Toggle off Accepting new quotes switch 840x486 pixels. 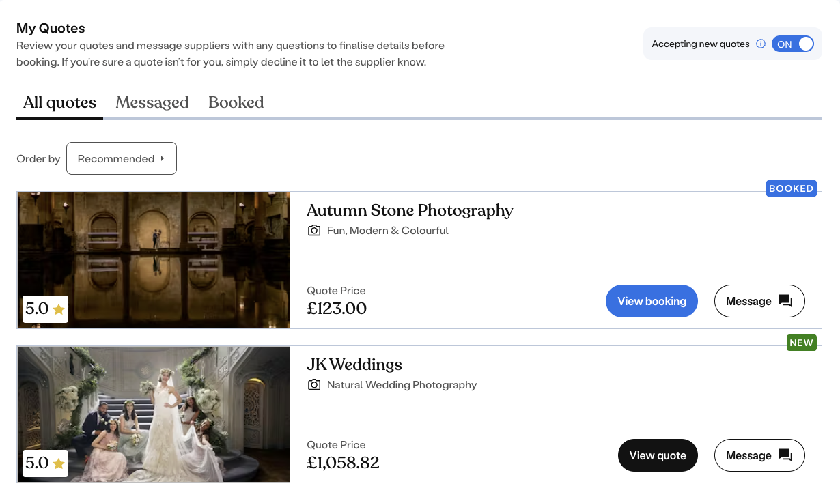pyautogui.click(x=793, y=44)
